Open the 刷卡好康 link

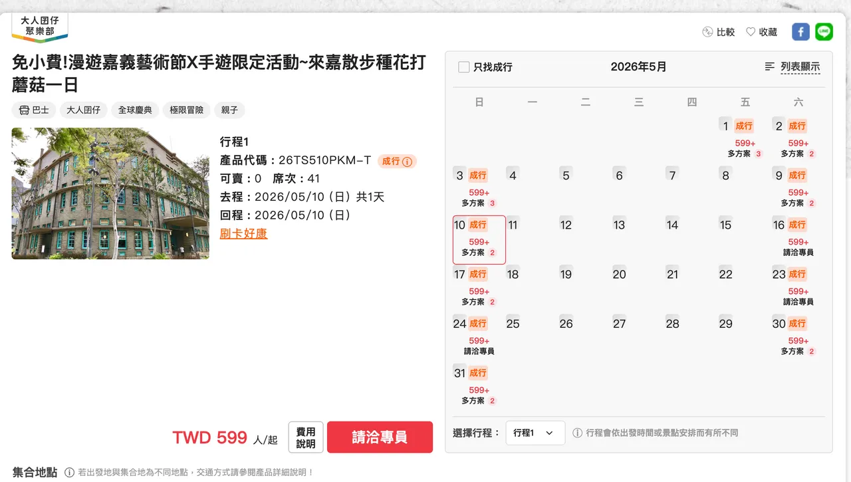(244, 233)
